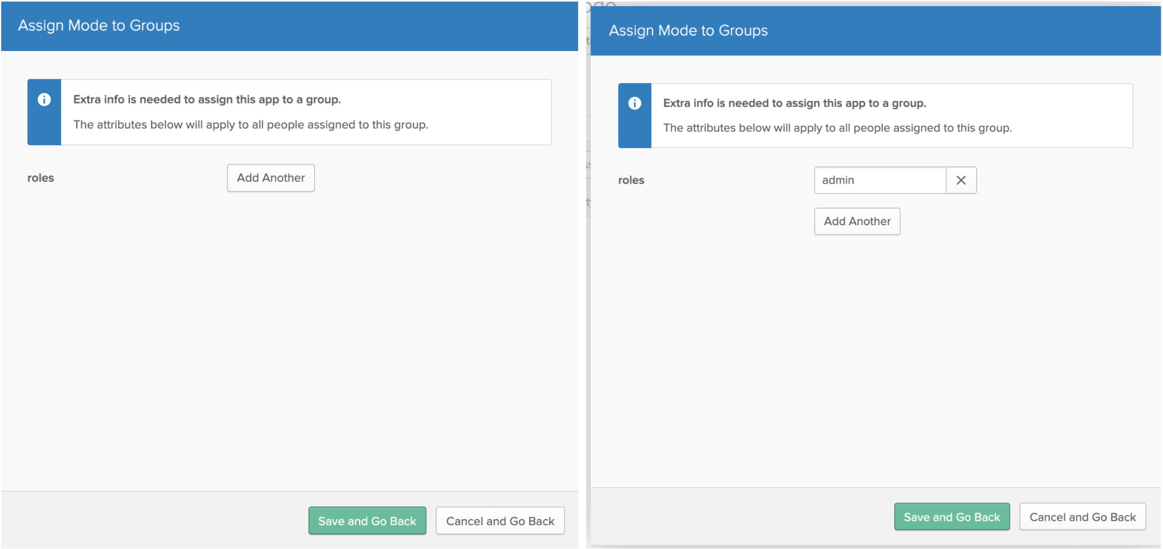Click the info icon in left dialog
The height and width of the screenshot is (549, 1163).
[44, 100]
